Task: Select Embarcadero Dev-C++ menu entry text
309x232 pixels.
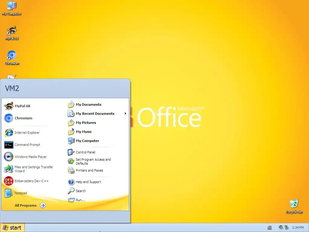Action: point(31,181)
